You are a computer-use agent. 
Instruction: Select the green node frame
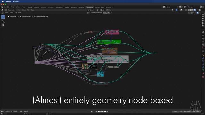(x=109, y=42)
